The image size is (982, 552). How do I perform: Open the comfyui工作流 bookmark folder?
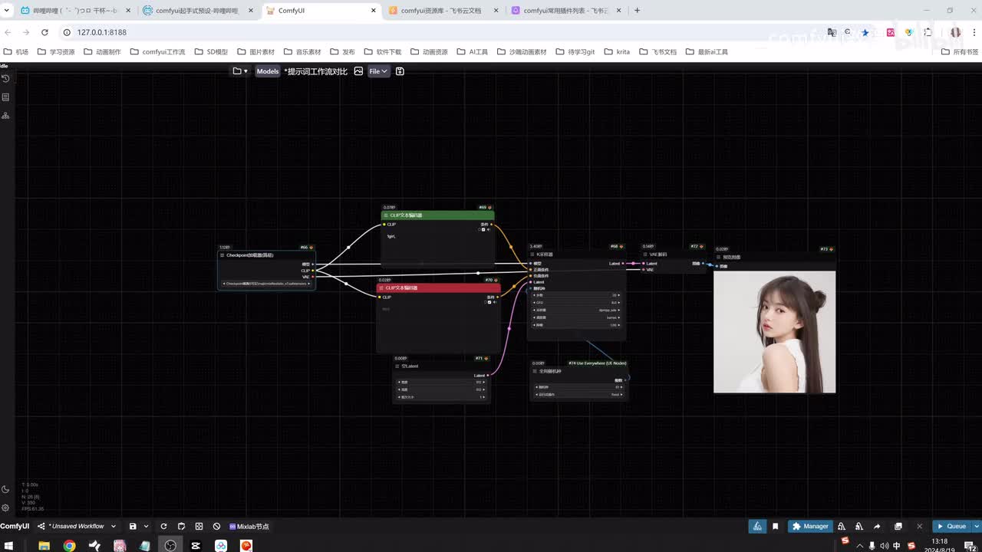[x=159, y=52]
